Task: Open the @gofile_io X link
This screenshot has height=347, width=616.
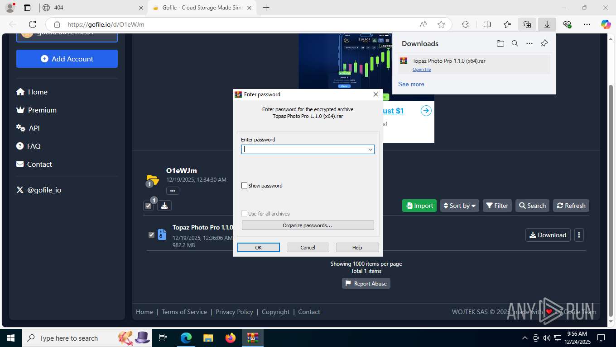Action: (x=38, y=190)
